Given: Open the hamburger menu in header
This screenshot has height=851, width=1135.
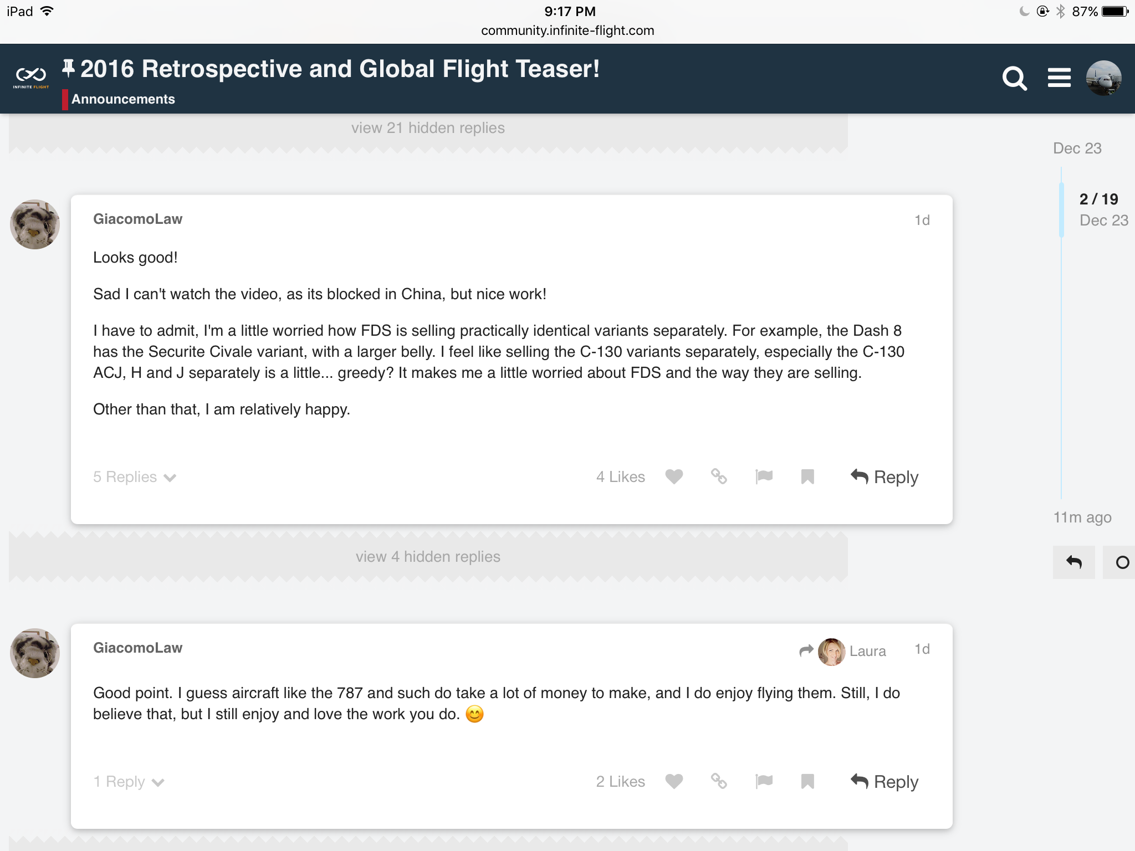Looking at the screenshot, I should pos(1059,78).
